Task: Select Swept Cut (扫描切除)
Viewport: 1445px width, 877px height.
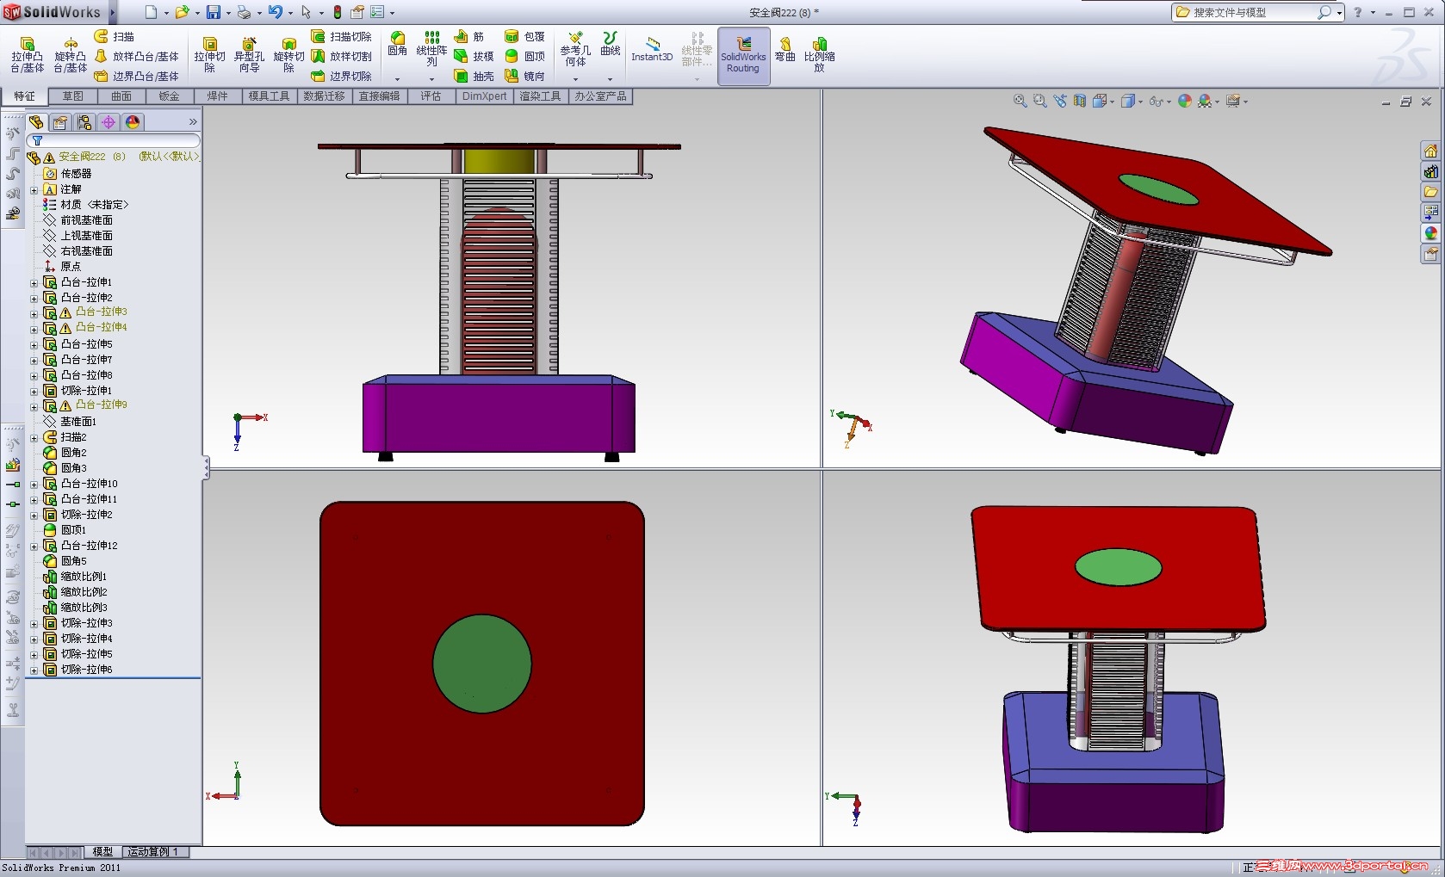Action: (342, 36)
